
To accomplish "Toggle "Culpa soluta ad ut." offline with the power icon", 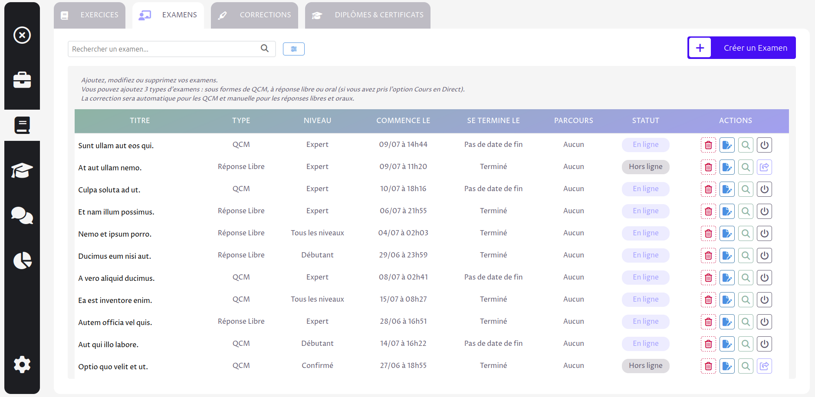I will tap(764, 189).
